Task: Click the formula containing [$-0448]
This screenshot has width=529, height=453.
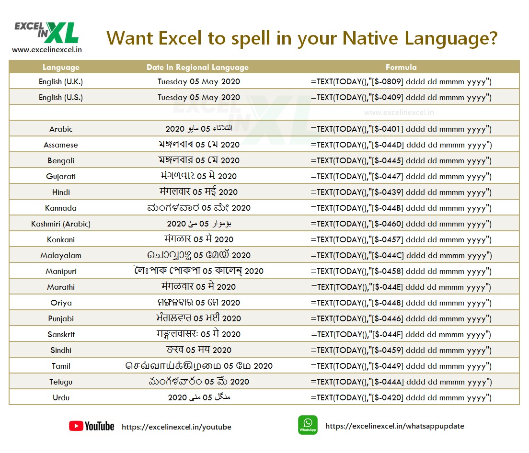Action: [401, 303]
